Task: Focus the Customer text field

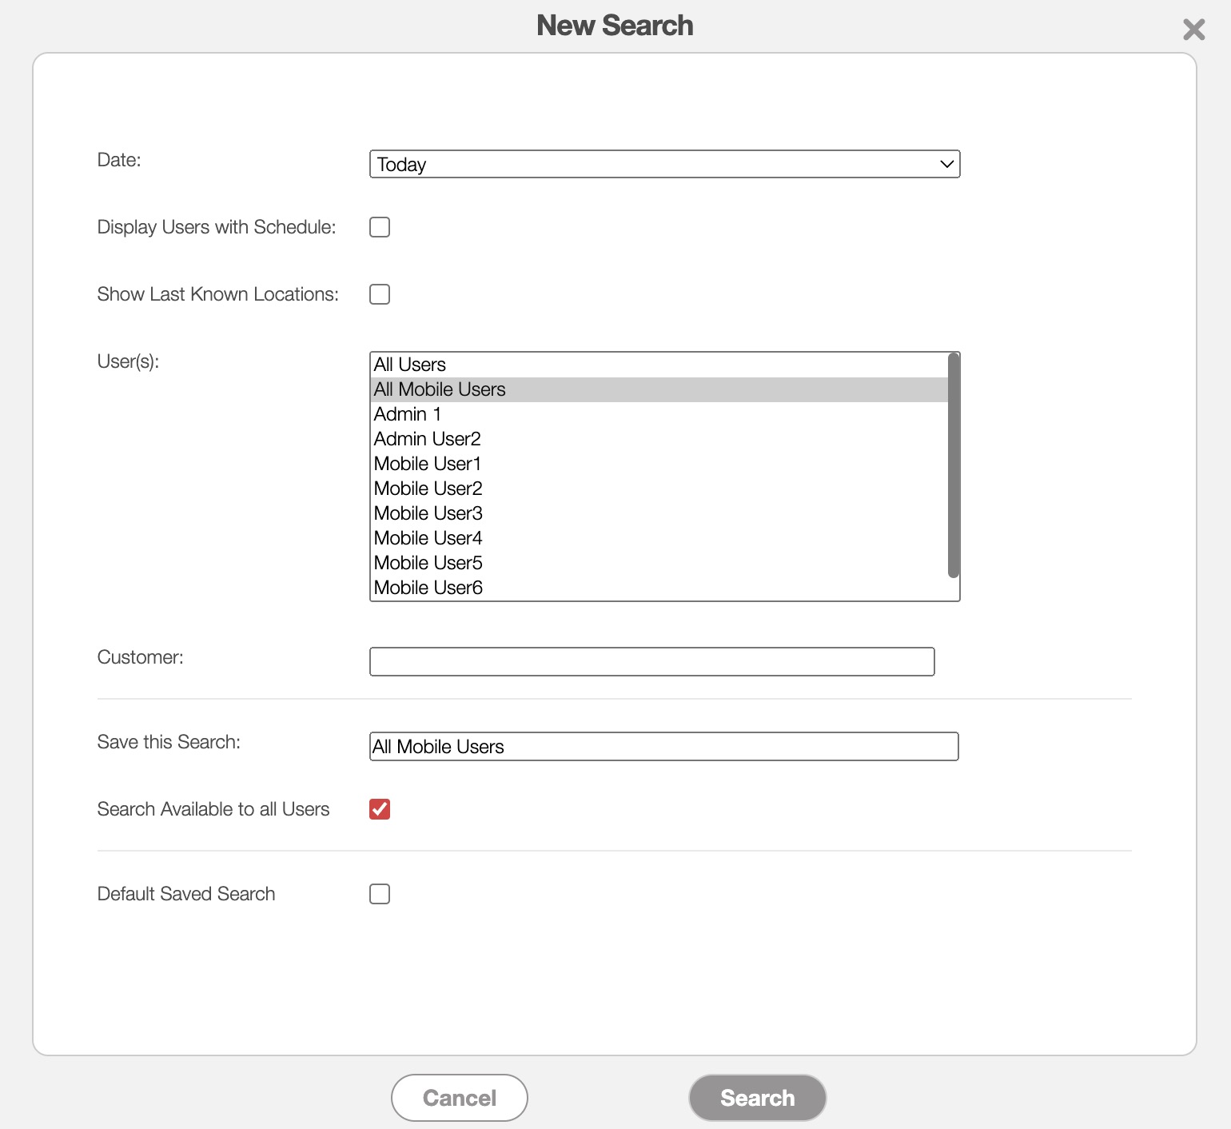Action: 651,662
